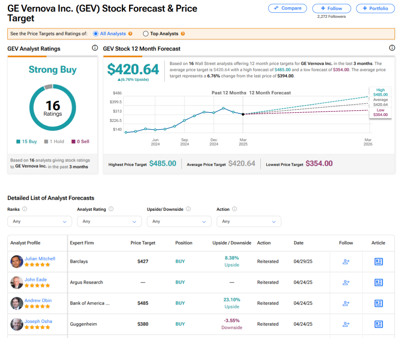398x338 pixels.
Task: Open article for Bank of America rating
Action: click(x=379, y=303)
